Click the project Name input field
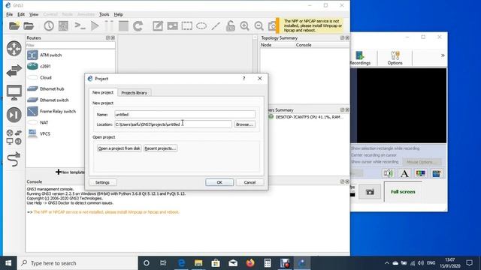Image resolution: width=481 pixels, height=270 pixels. coord(185,115)
